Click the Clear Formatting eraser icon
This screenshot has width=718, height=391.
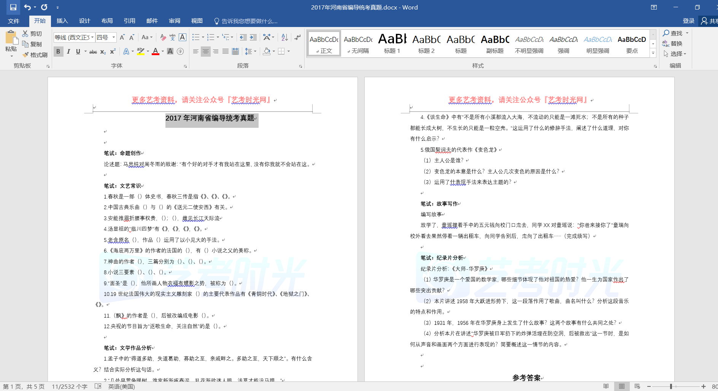(163, 37)
